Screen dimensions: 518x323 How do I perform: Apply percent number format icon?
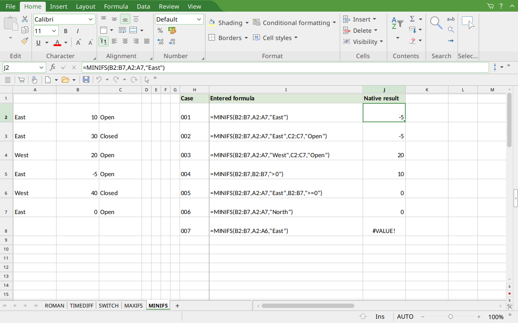pos(160,31)
